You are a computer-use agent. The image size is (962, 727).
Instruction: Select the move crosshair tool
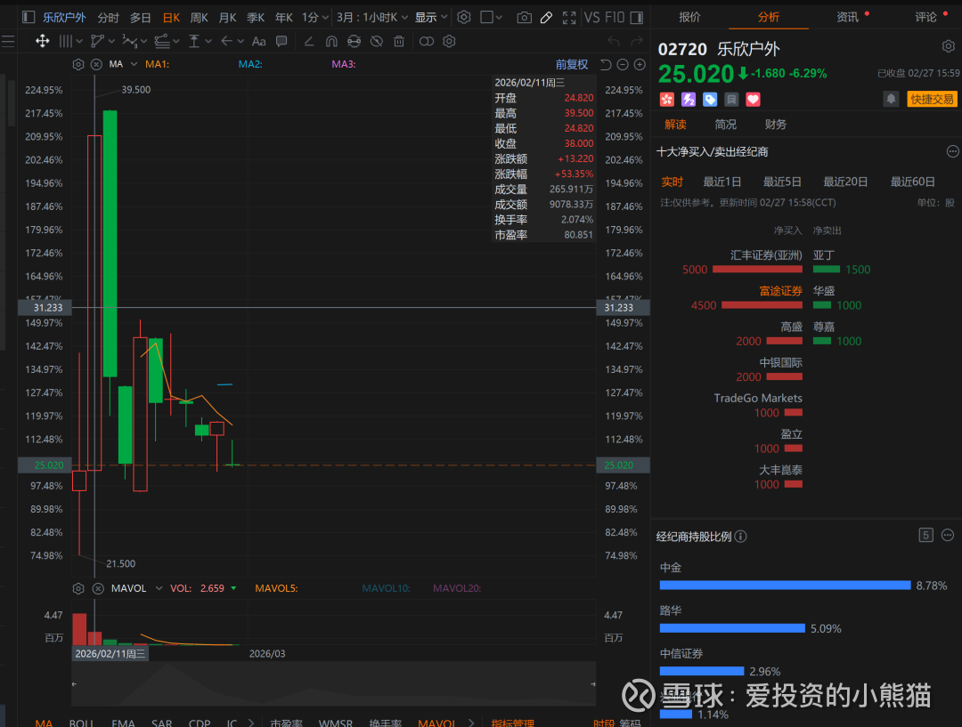43,41
